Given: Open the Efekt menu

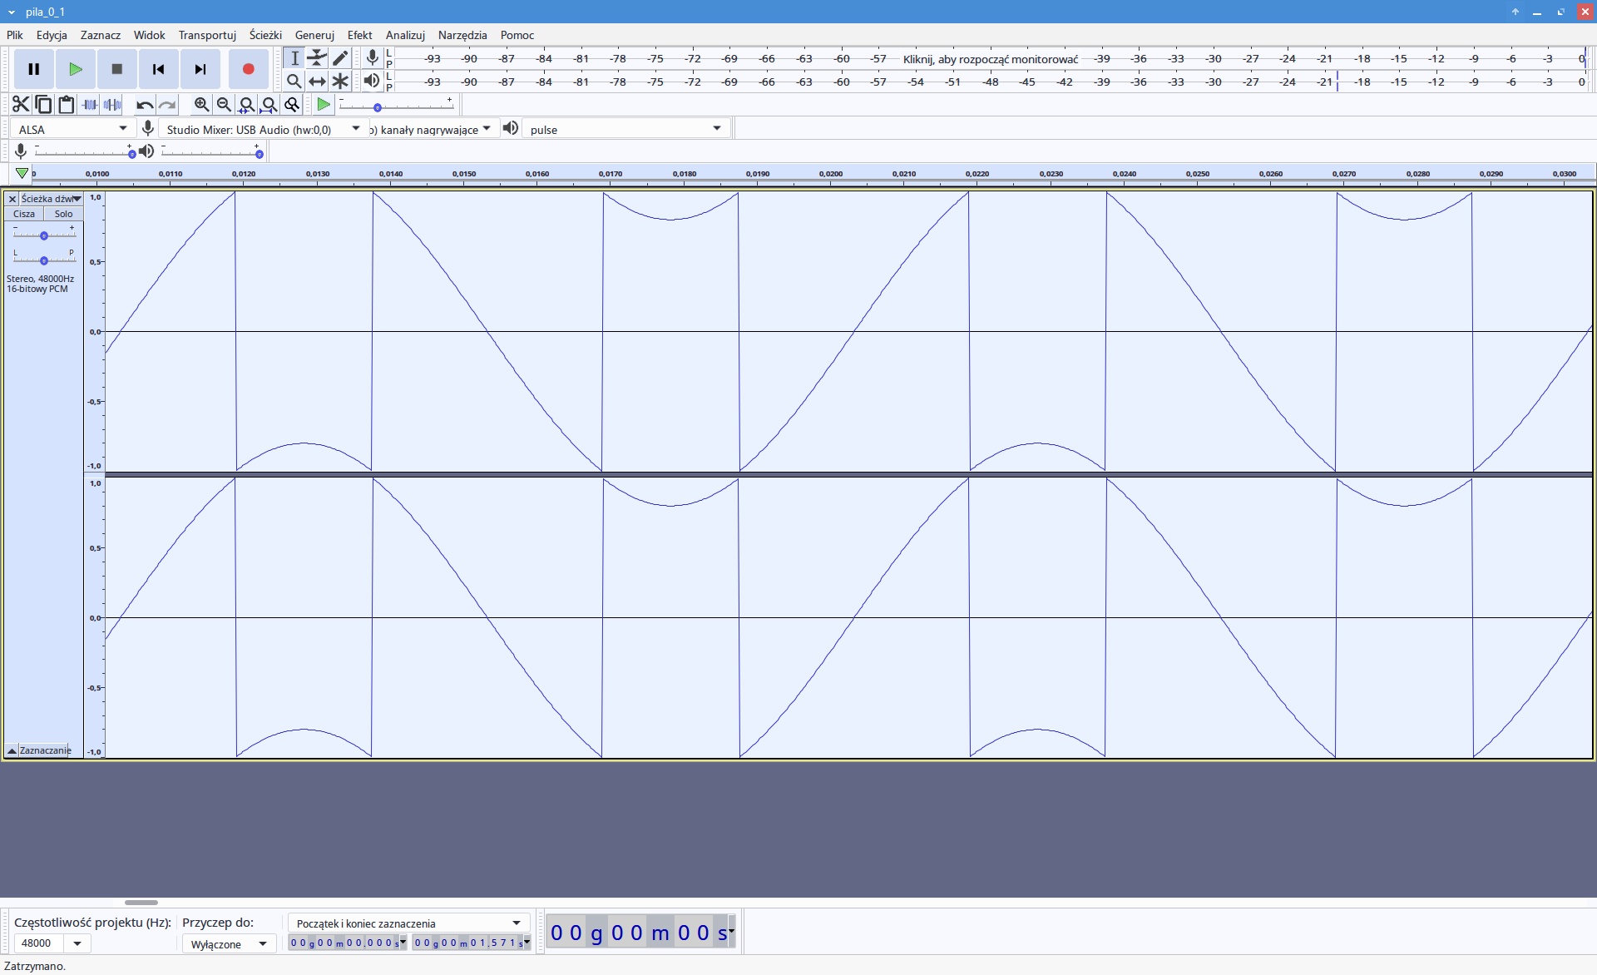Looking at the screenshot, I should (359, 35).
